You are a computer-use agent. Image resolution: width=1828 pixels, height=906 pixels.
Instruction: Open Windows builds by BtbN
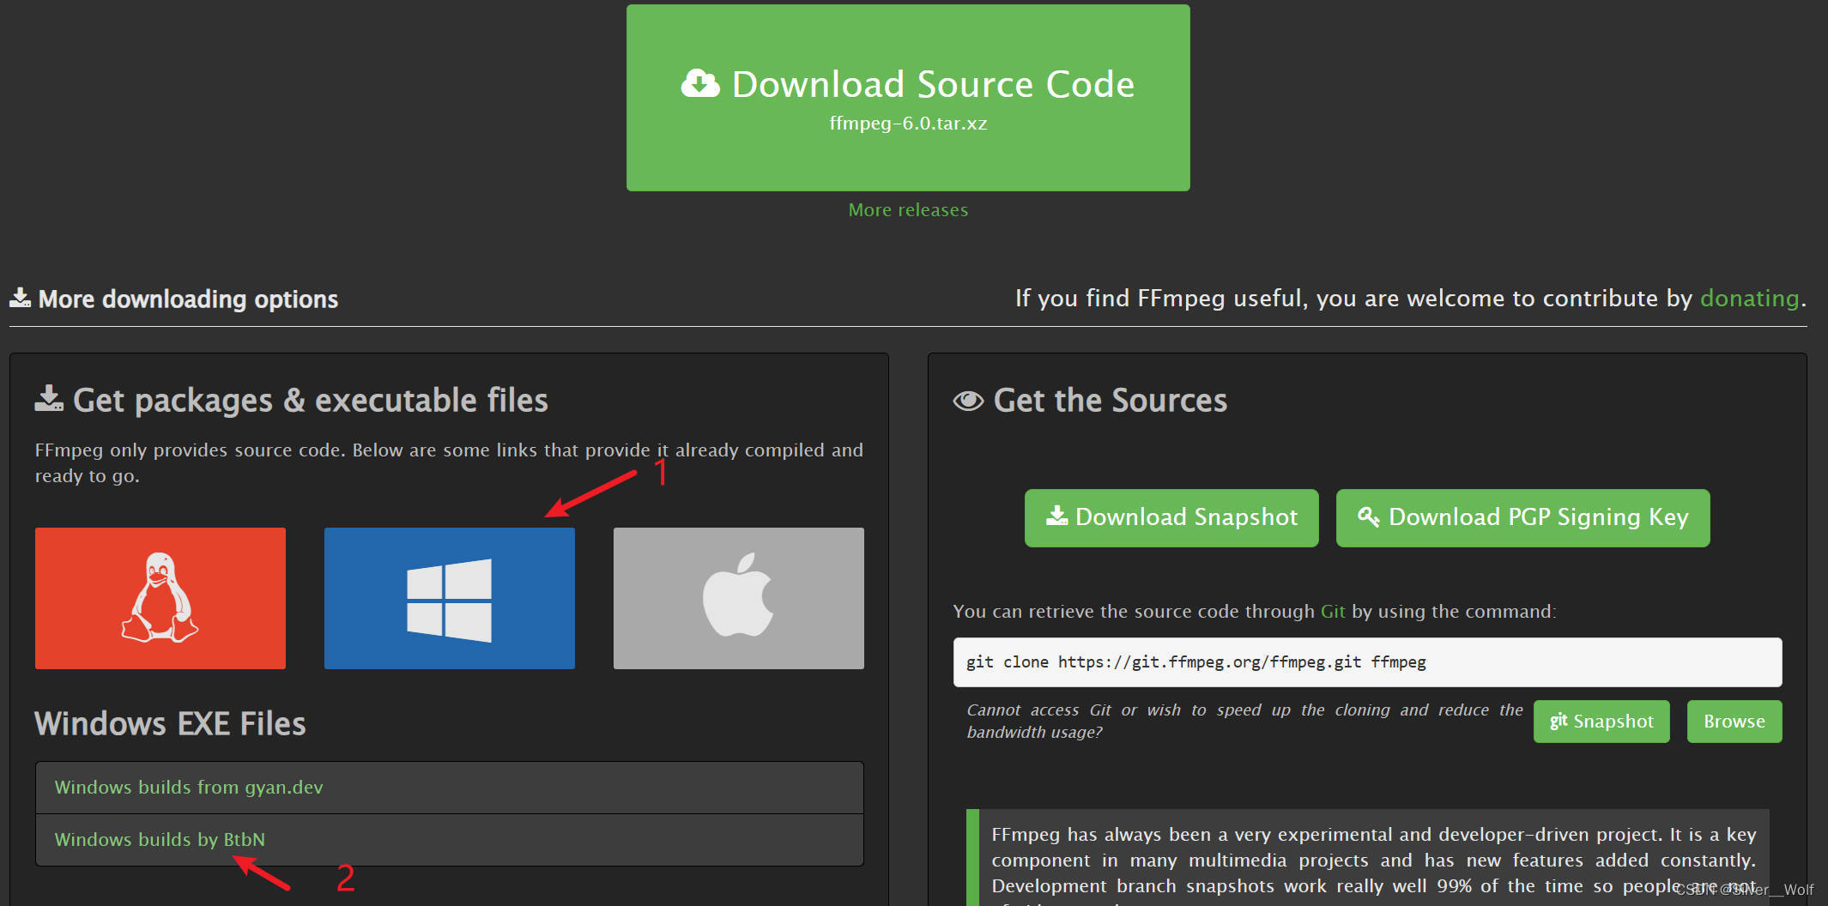(x=450, y=840)
